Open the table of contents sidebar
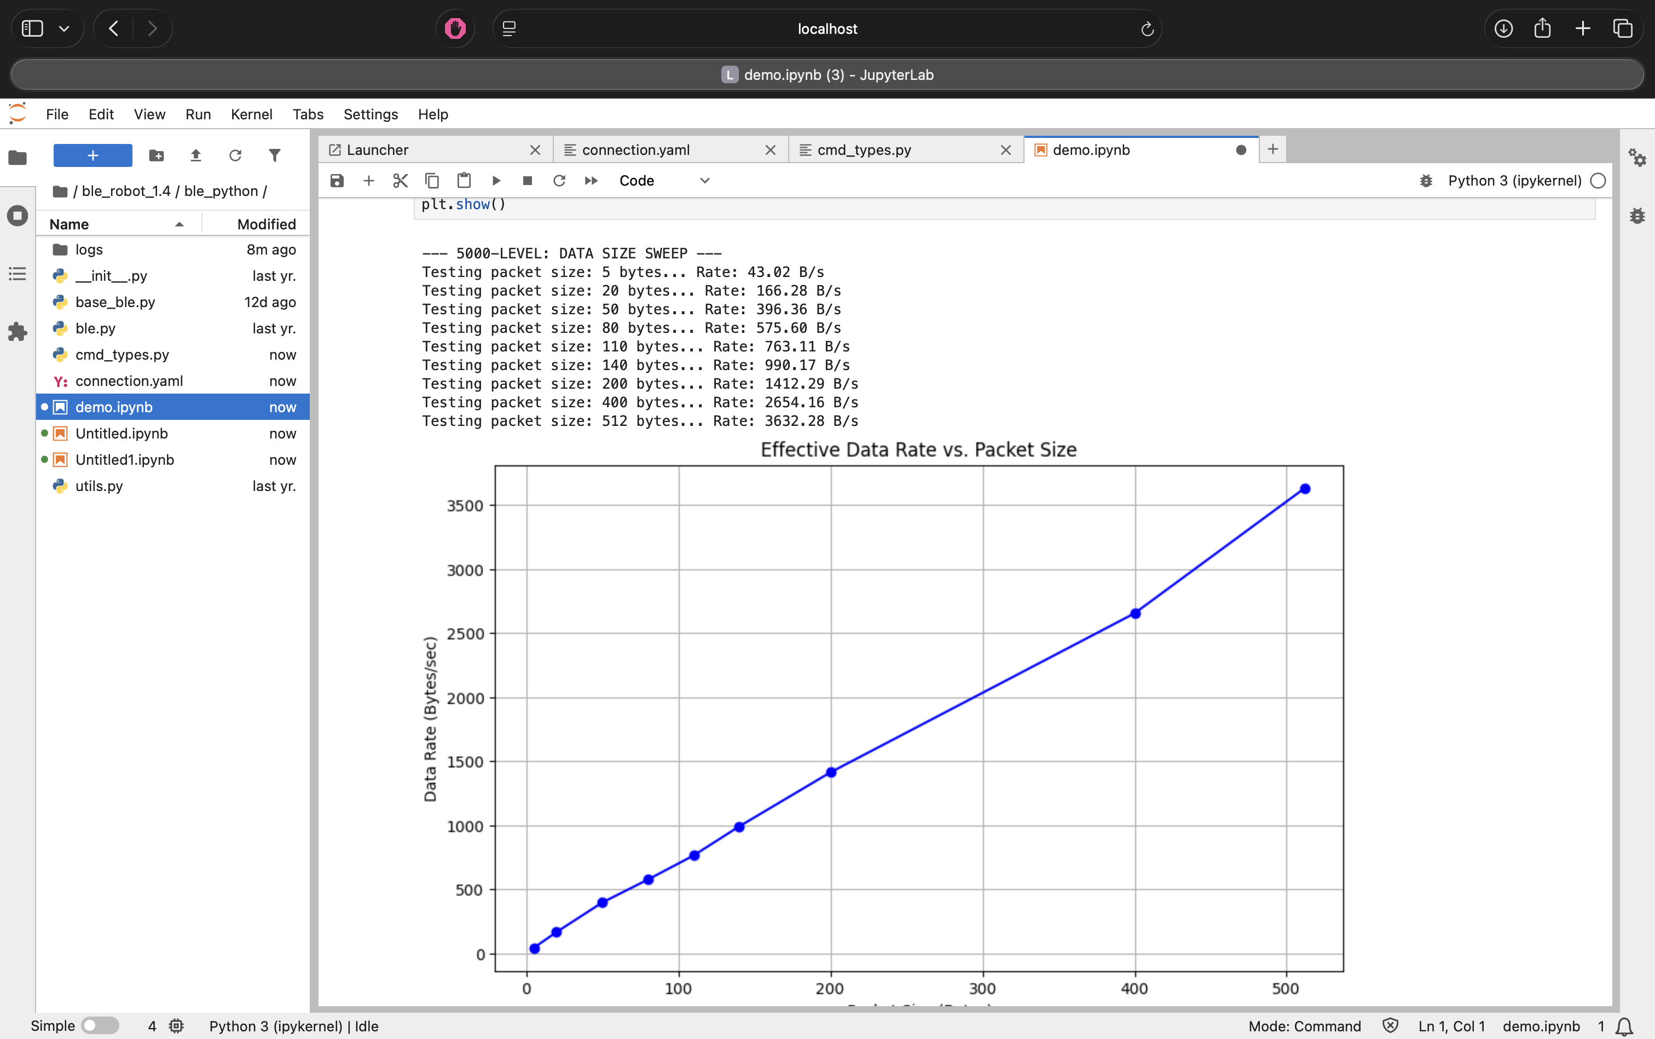 (x=16, y=274)
